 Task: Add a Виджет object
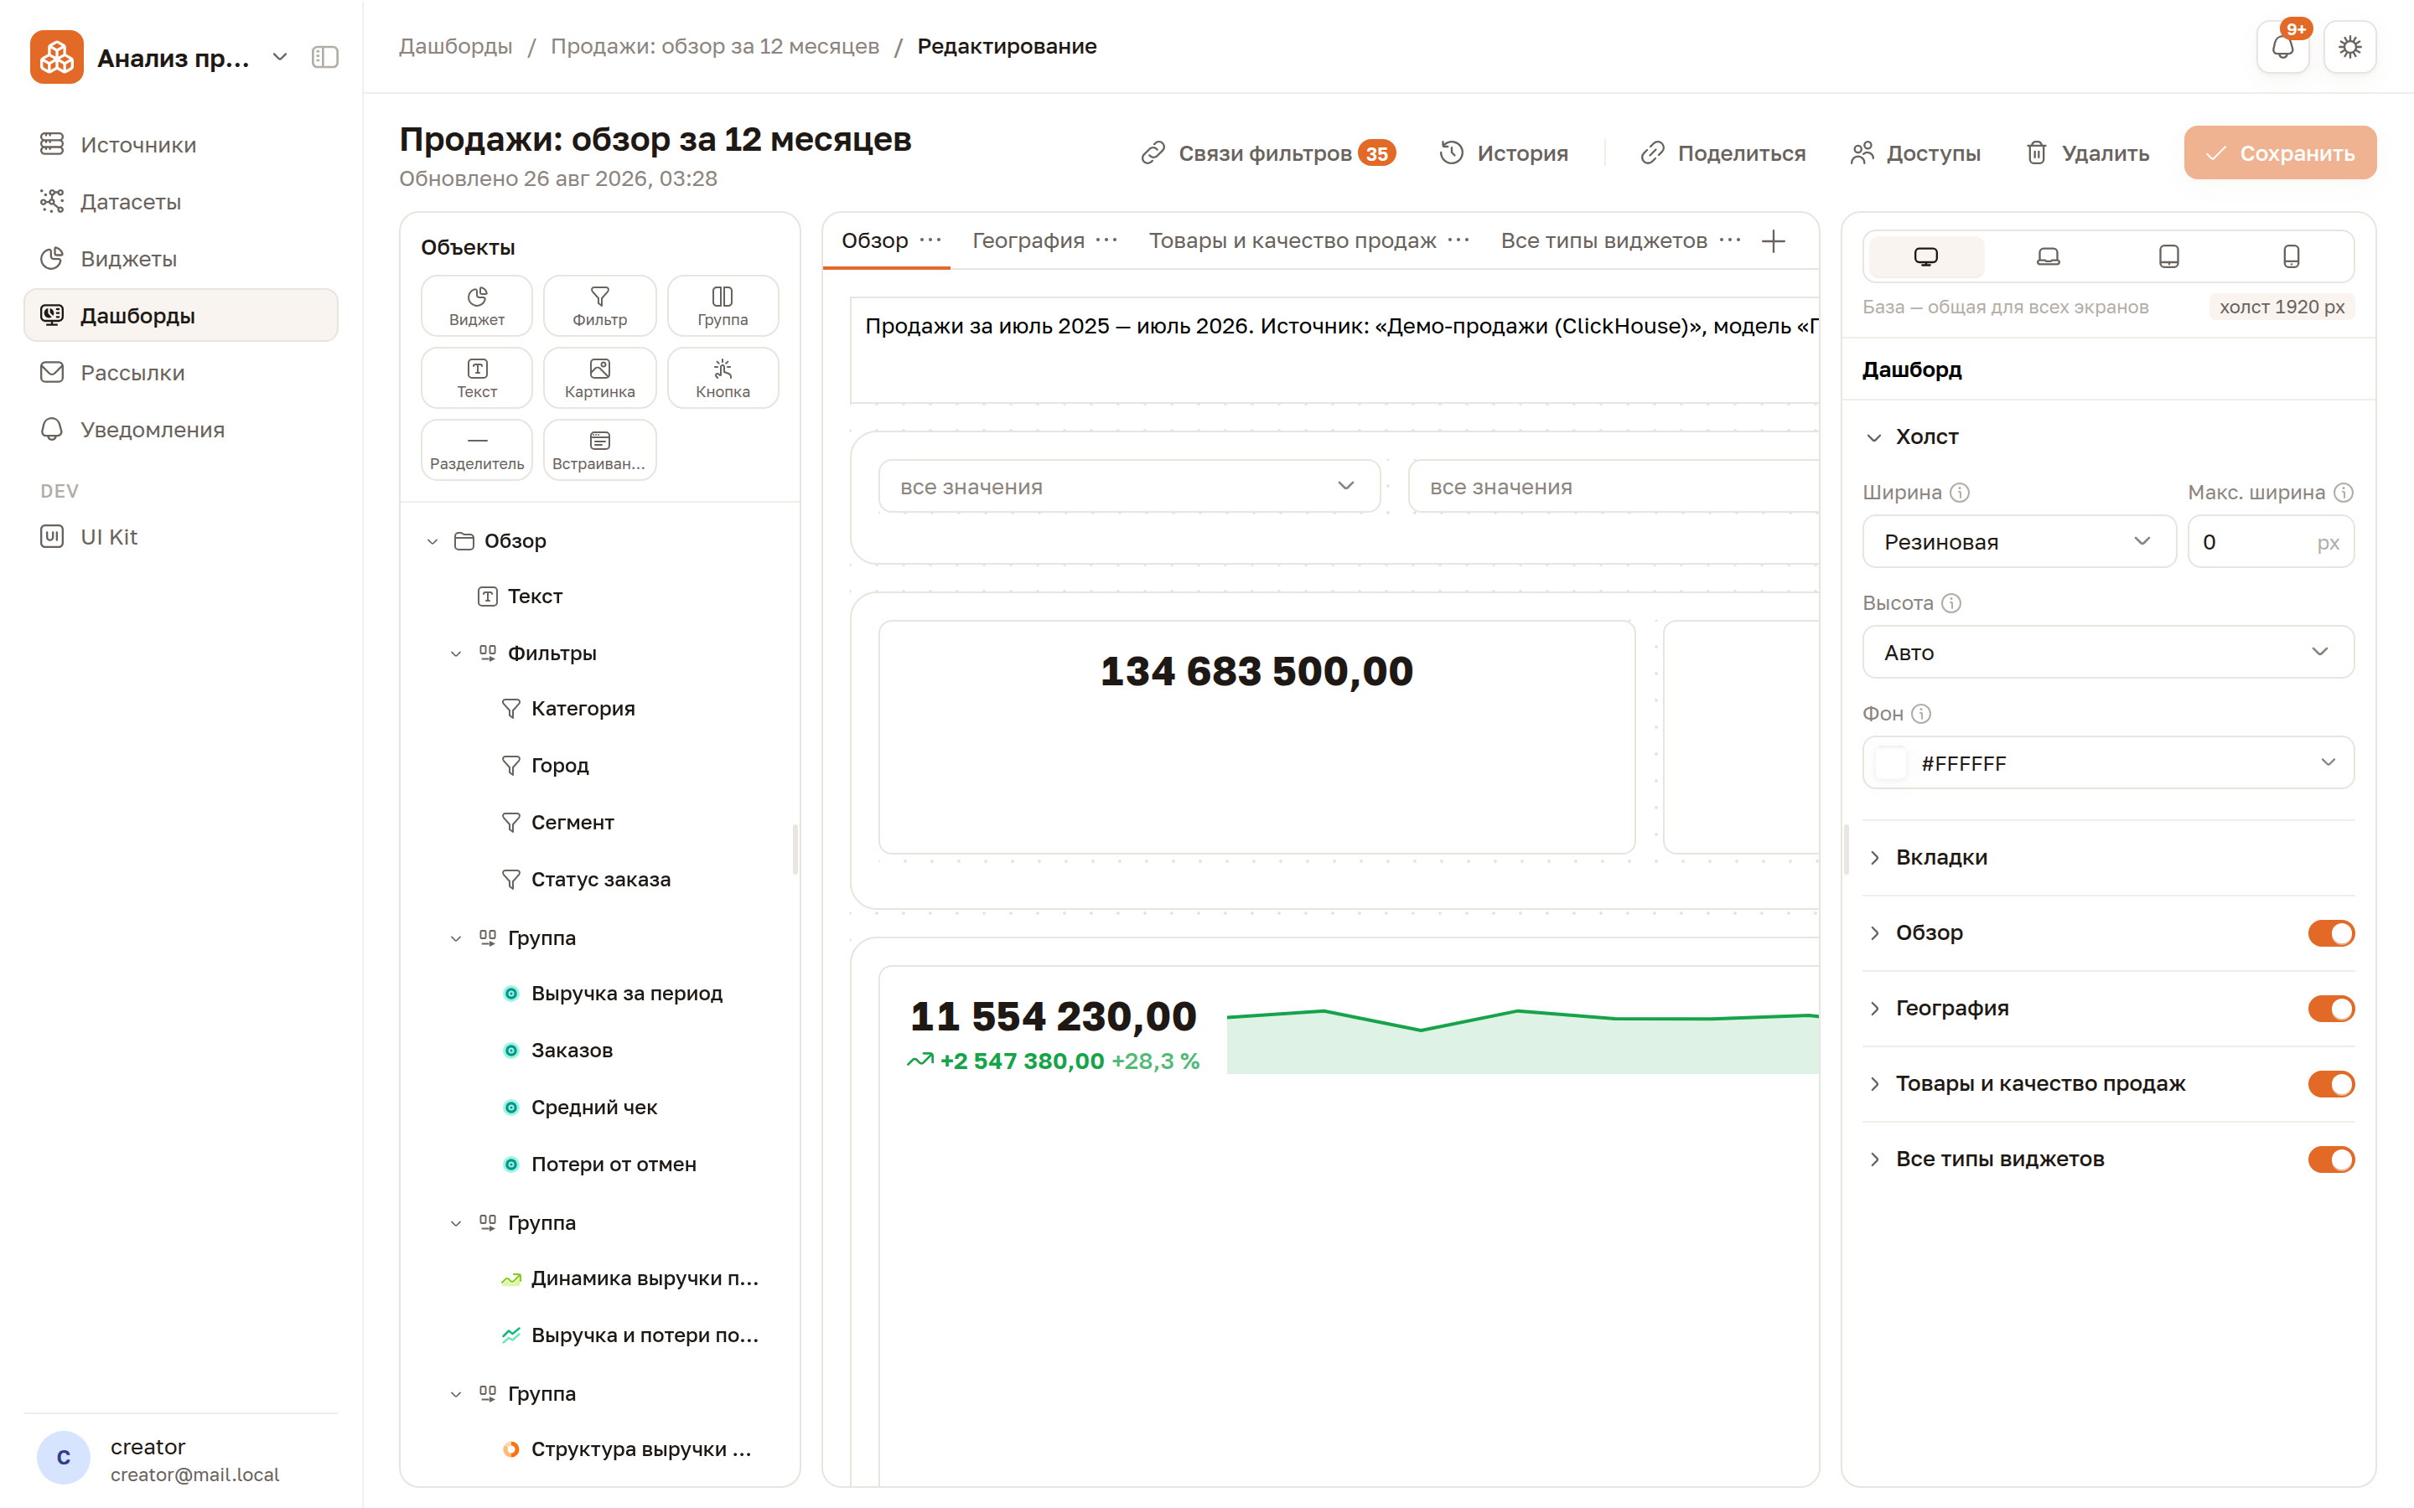coord(476,305)
